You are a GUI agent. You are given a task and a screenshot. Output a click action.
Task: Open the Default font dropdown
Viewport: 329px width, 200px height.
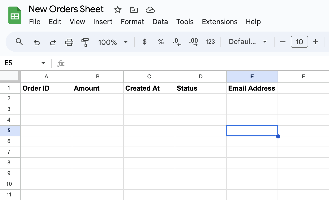tap(248, 42)
